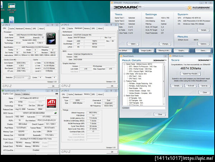The height and width of the screenshot is (162, 215).
Task: Click the To Excel button
Action: (191, 86)
